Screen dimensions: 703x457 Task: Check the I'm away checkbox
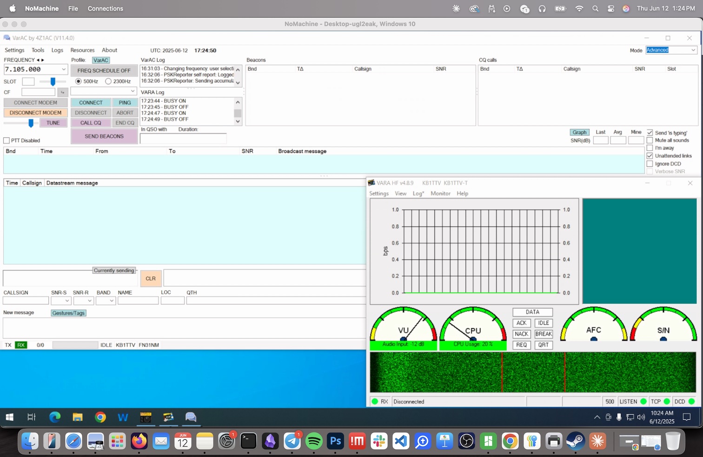[650, 148]
